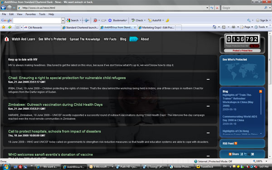Image resolution: width=272 pixels, height=170 pixels.
Task: Click the cyan News arrow icon in site nav
Action: point(134,39)
